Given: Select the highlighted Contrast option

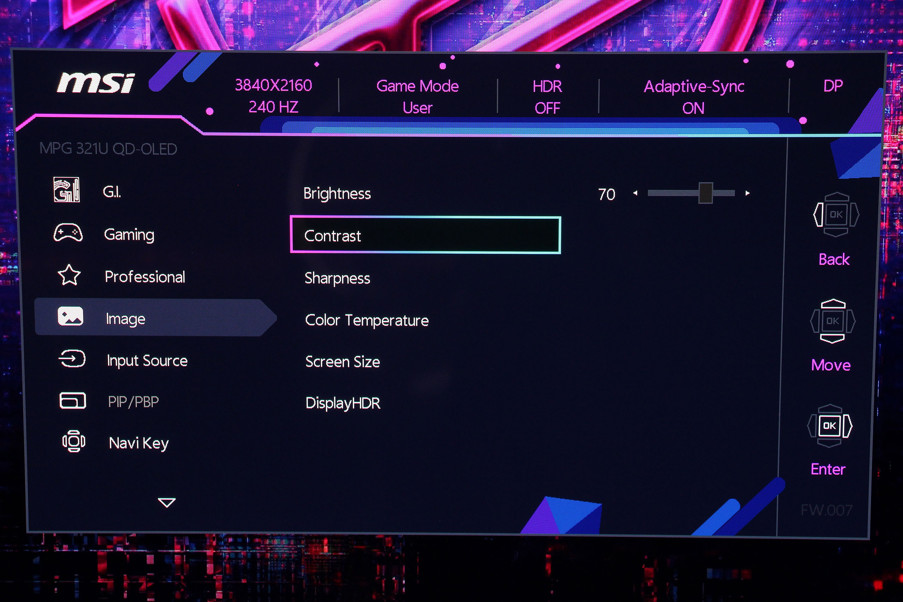Looking at the screenshot, I should coord(425,235).
